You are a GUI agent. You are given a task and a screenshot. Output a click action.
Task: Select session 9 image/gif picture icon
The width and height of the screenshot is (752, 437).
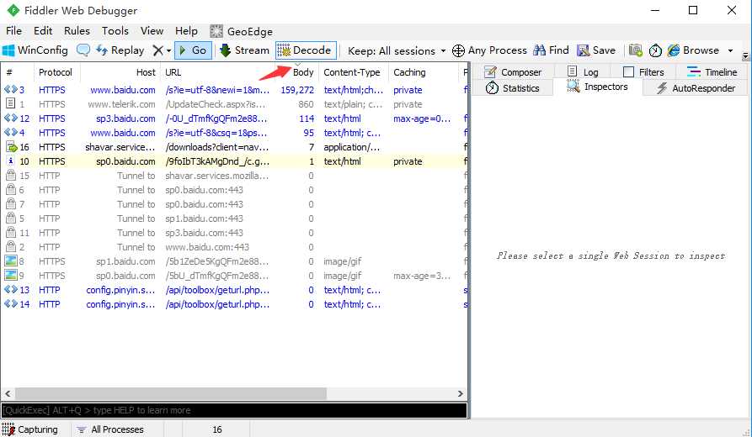11,275
